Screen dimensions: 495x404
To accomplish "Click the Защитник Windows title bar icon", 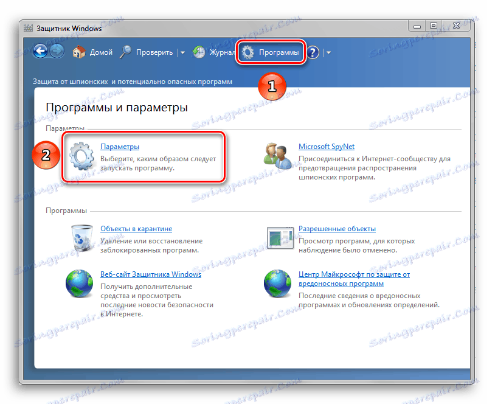I will tap(28, 28).
